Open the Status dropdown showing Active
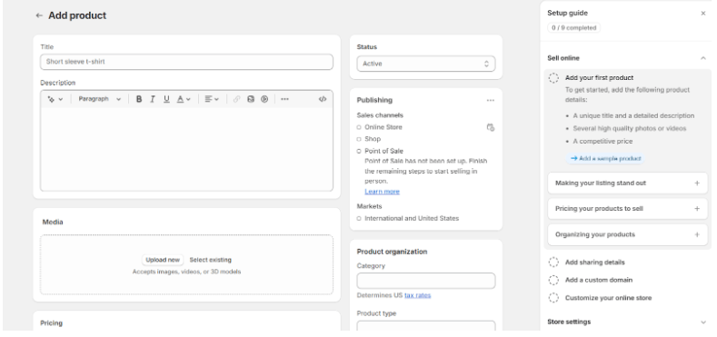Screen dimensions: 717x337 tap(425, 64)
